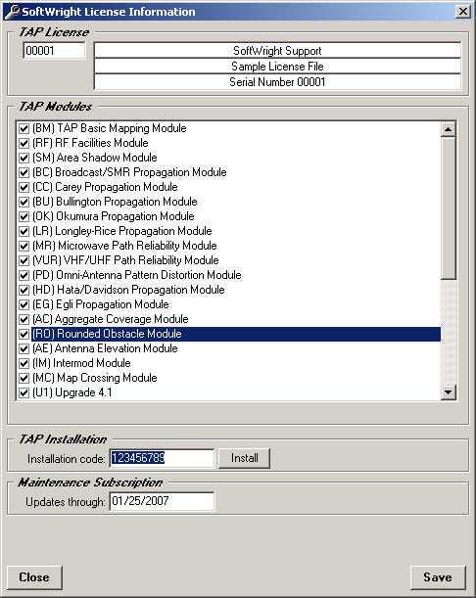This screenshot has height=598, width=476.
Task: Click the license number field showing 00001
Action: (54, 51)
